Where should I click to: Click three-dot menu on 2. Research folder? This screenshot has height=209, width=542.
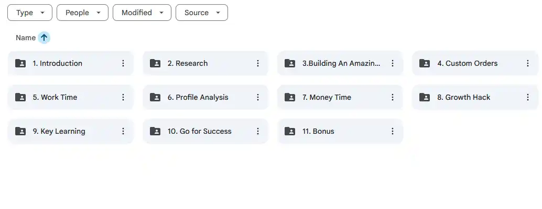(258, 63)
